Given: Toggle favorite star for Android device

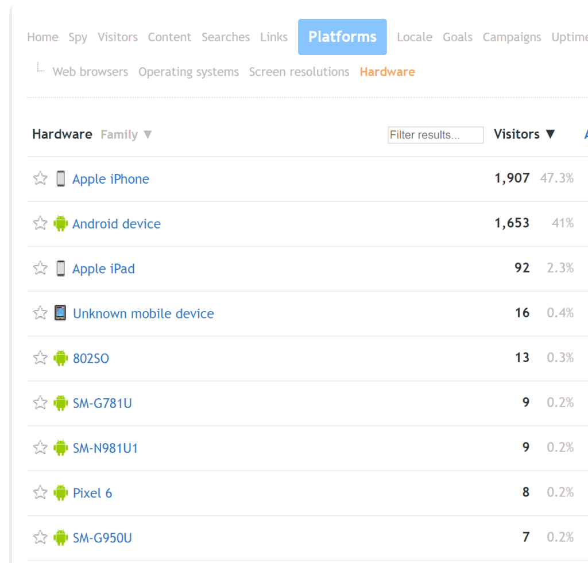Looking at the screenshot, I should click(40, 223).
